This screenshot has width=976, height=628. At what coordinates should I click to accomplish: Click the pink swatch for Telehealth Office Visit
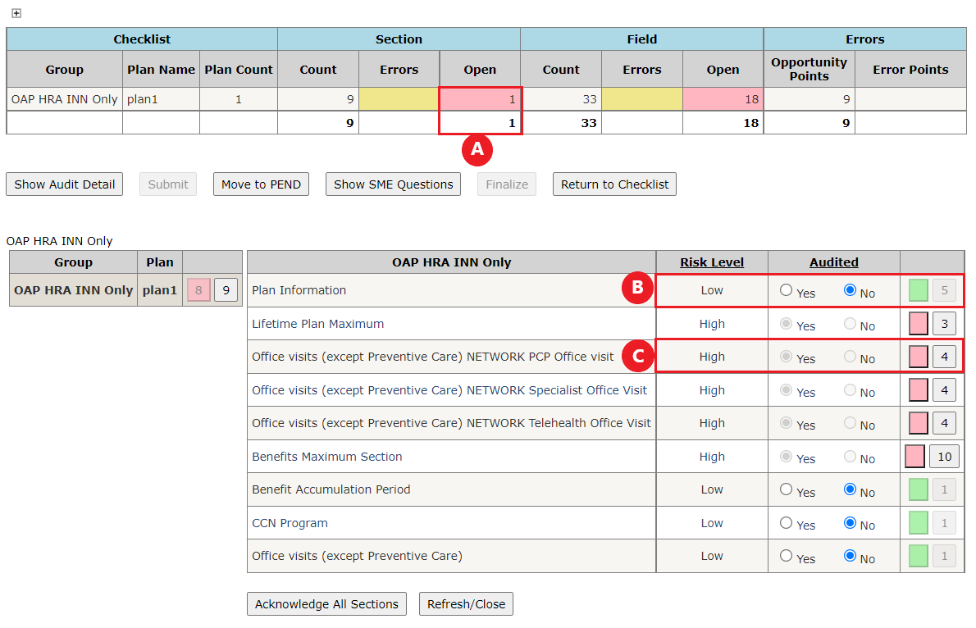[918, 423]
